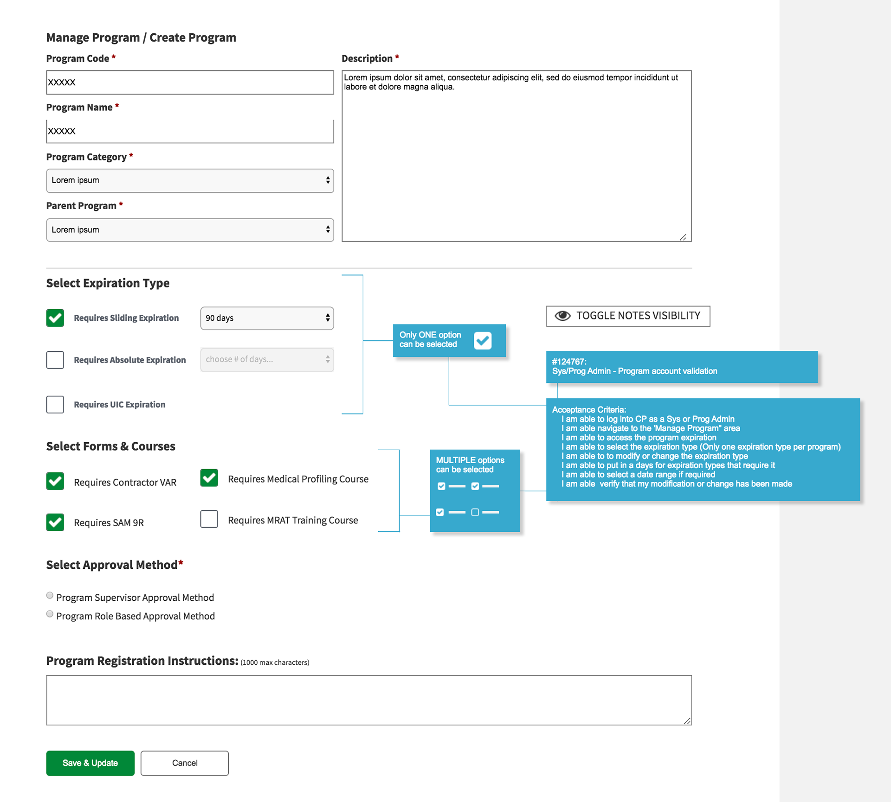
Task: Click the Select Approval Method heading
Action: 115,565
